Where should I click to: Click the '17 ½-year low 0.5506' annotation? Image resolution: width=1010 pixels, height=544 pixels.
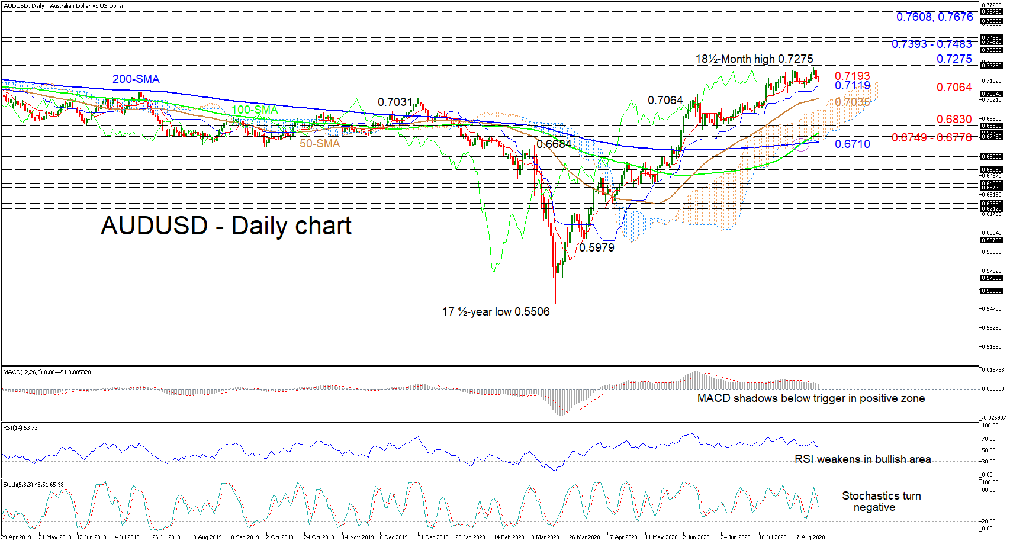tap(496, 311)
